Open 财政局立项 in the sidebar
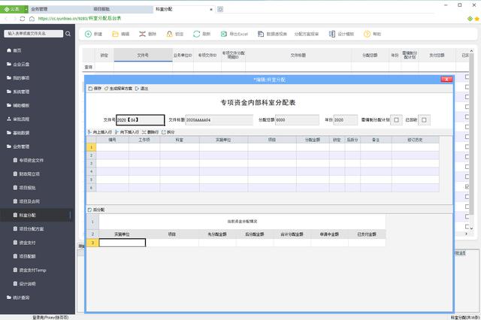 click(x=26, y=174)
